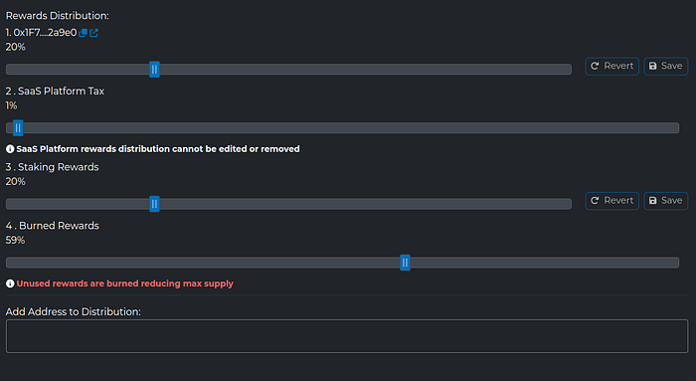Click the Add Address to Distribution label
Screen dimensions: 696x381
(74, 312)
